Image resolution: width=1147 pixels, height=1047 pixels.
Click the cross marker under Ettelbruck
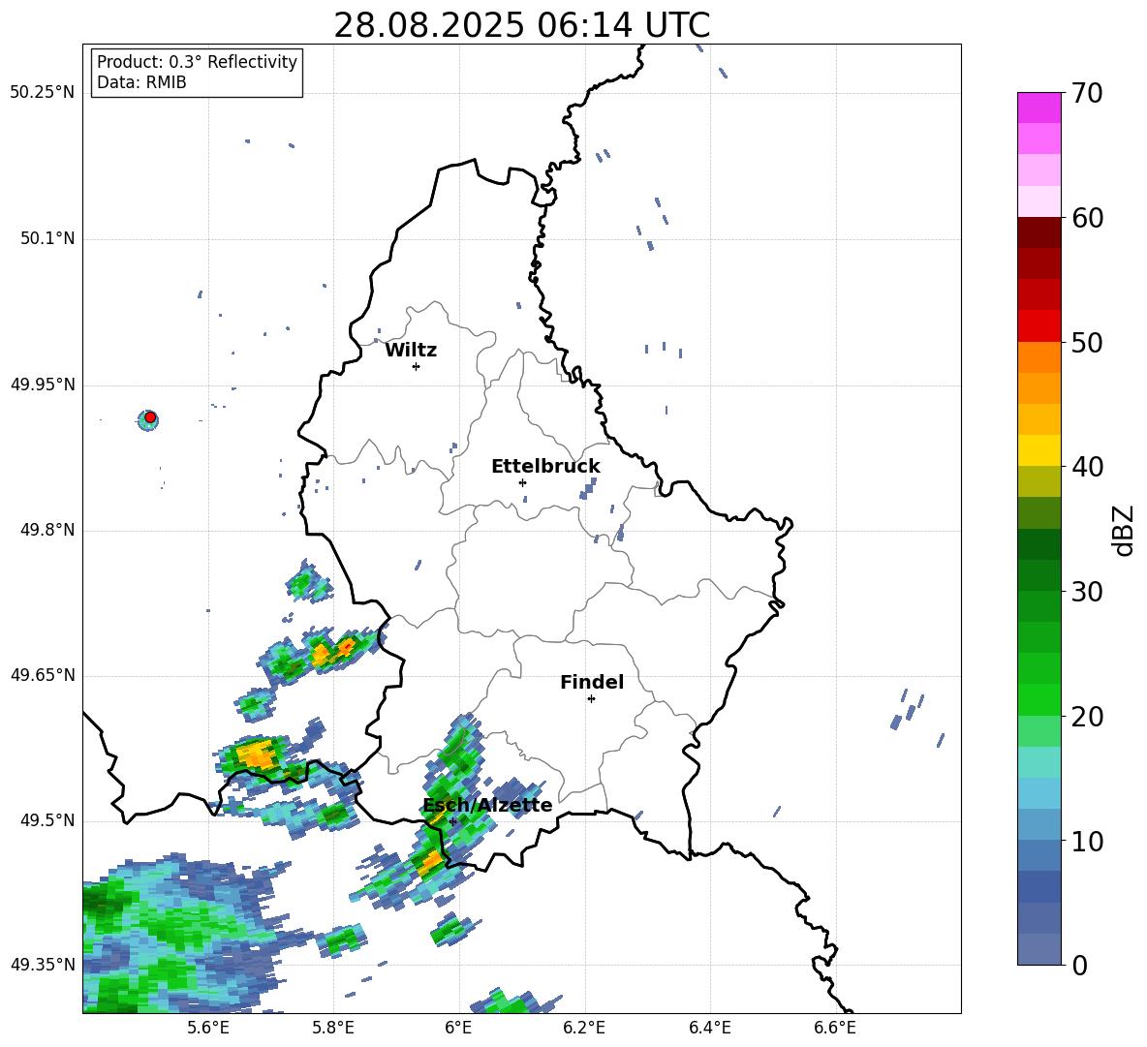[x=522, y=482]
